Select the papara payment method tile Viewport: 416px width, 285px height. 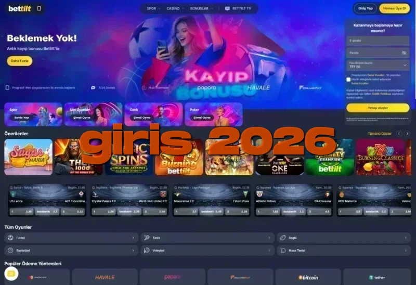[x=173, y=277]
